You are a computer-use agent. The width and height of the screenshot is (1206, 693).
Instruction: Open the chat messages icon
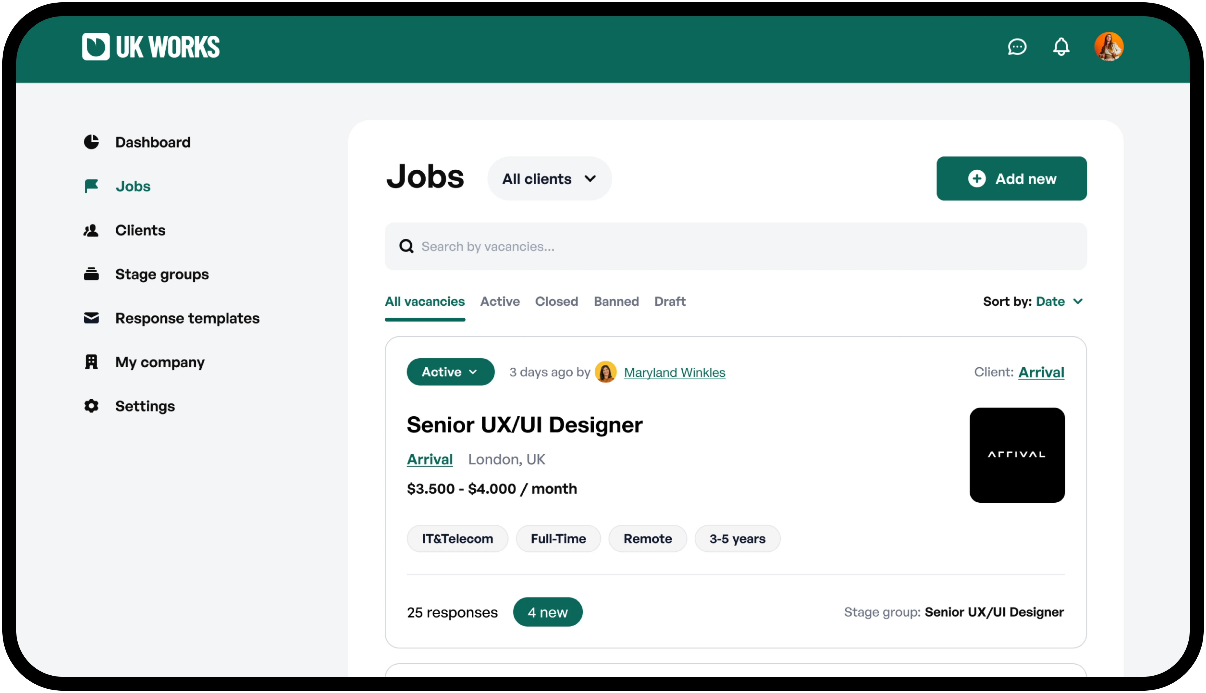click(x=1016, y=47)
